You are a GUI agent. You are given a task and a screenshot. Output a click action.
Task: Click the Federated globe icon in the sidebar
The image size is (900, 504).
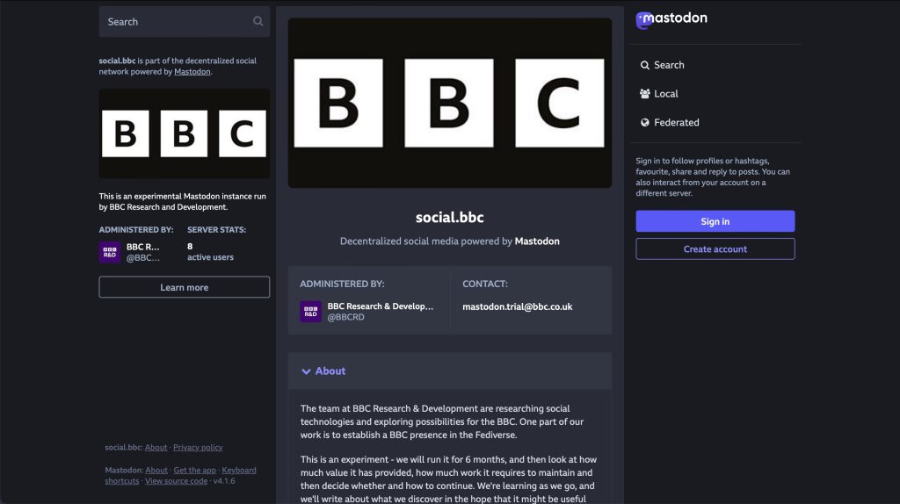pos(644,122)
